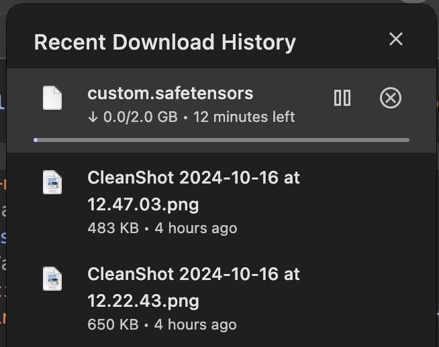The width and height of the screenshot is (439, 347).
Task: Click the 650 KB file size label
Action: (113, 325)
